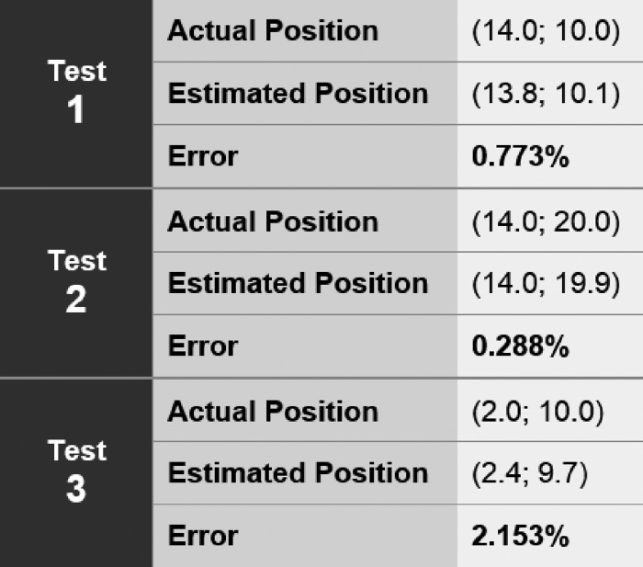Click Estimated Position label in Test 1

click(x=298, y=93)
